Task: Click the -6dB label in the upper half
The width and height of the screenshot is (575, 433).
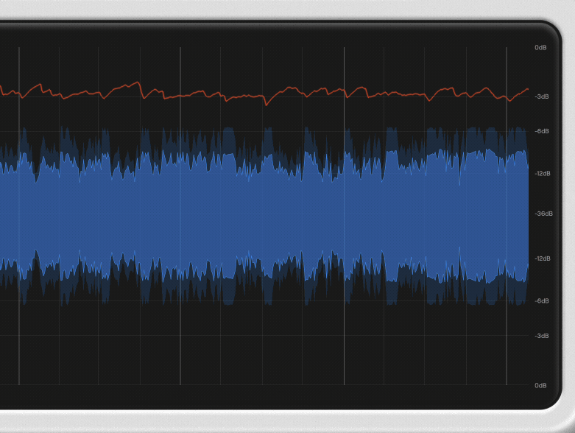Action: [542, 131]
